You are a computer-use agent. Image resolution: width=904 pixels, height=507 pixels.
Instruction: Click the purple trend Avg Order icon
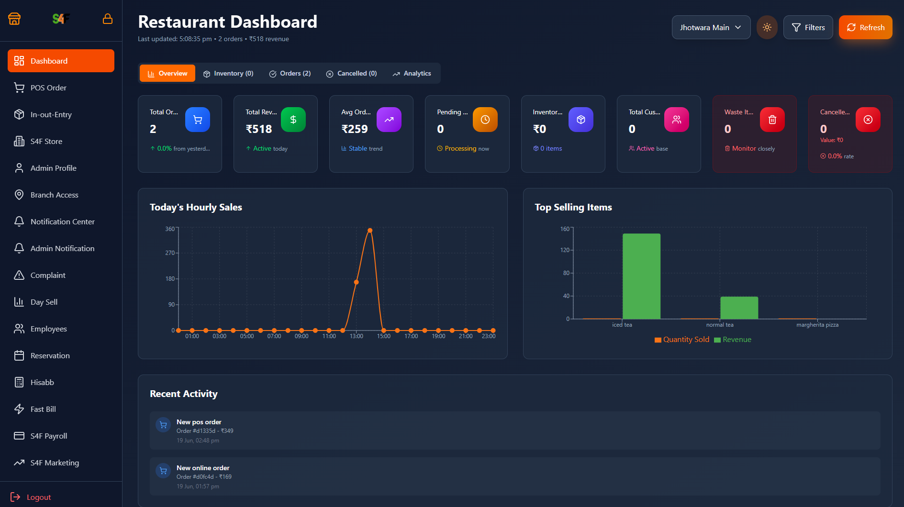(389, 120)
